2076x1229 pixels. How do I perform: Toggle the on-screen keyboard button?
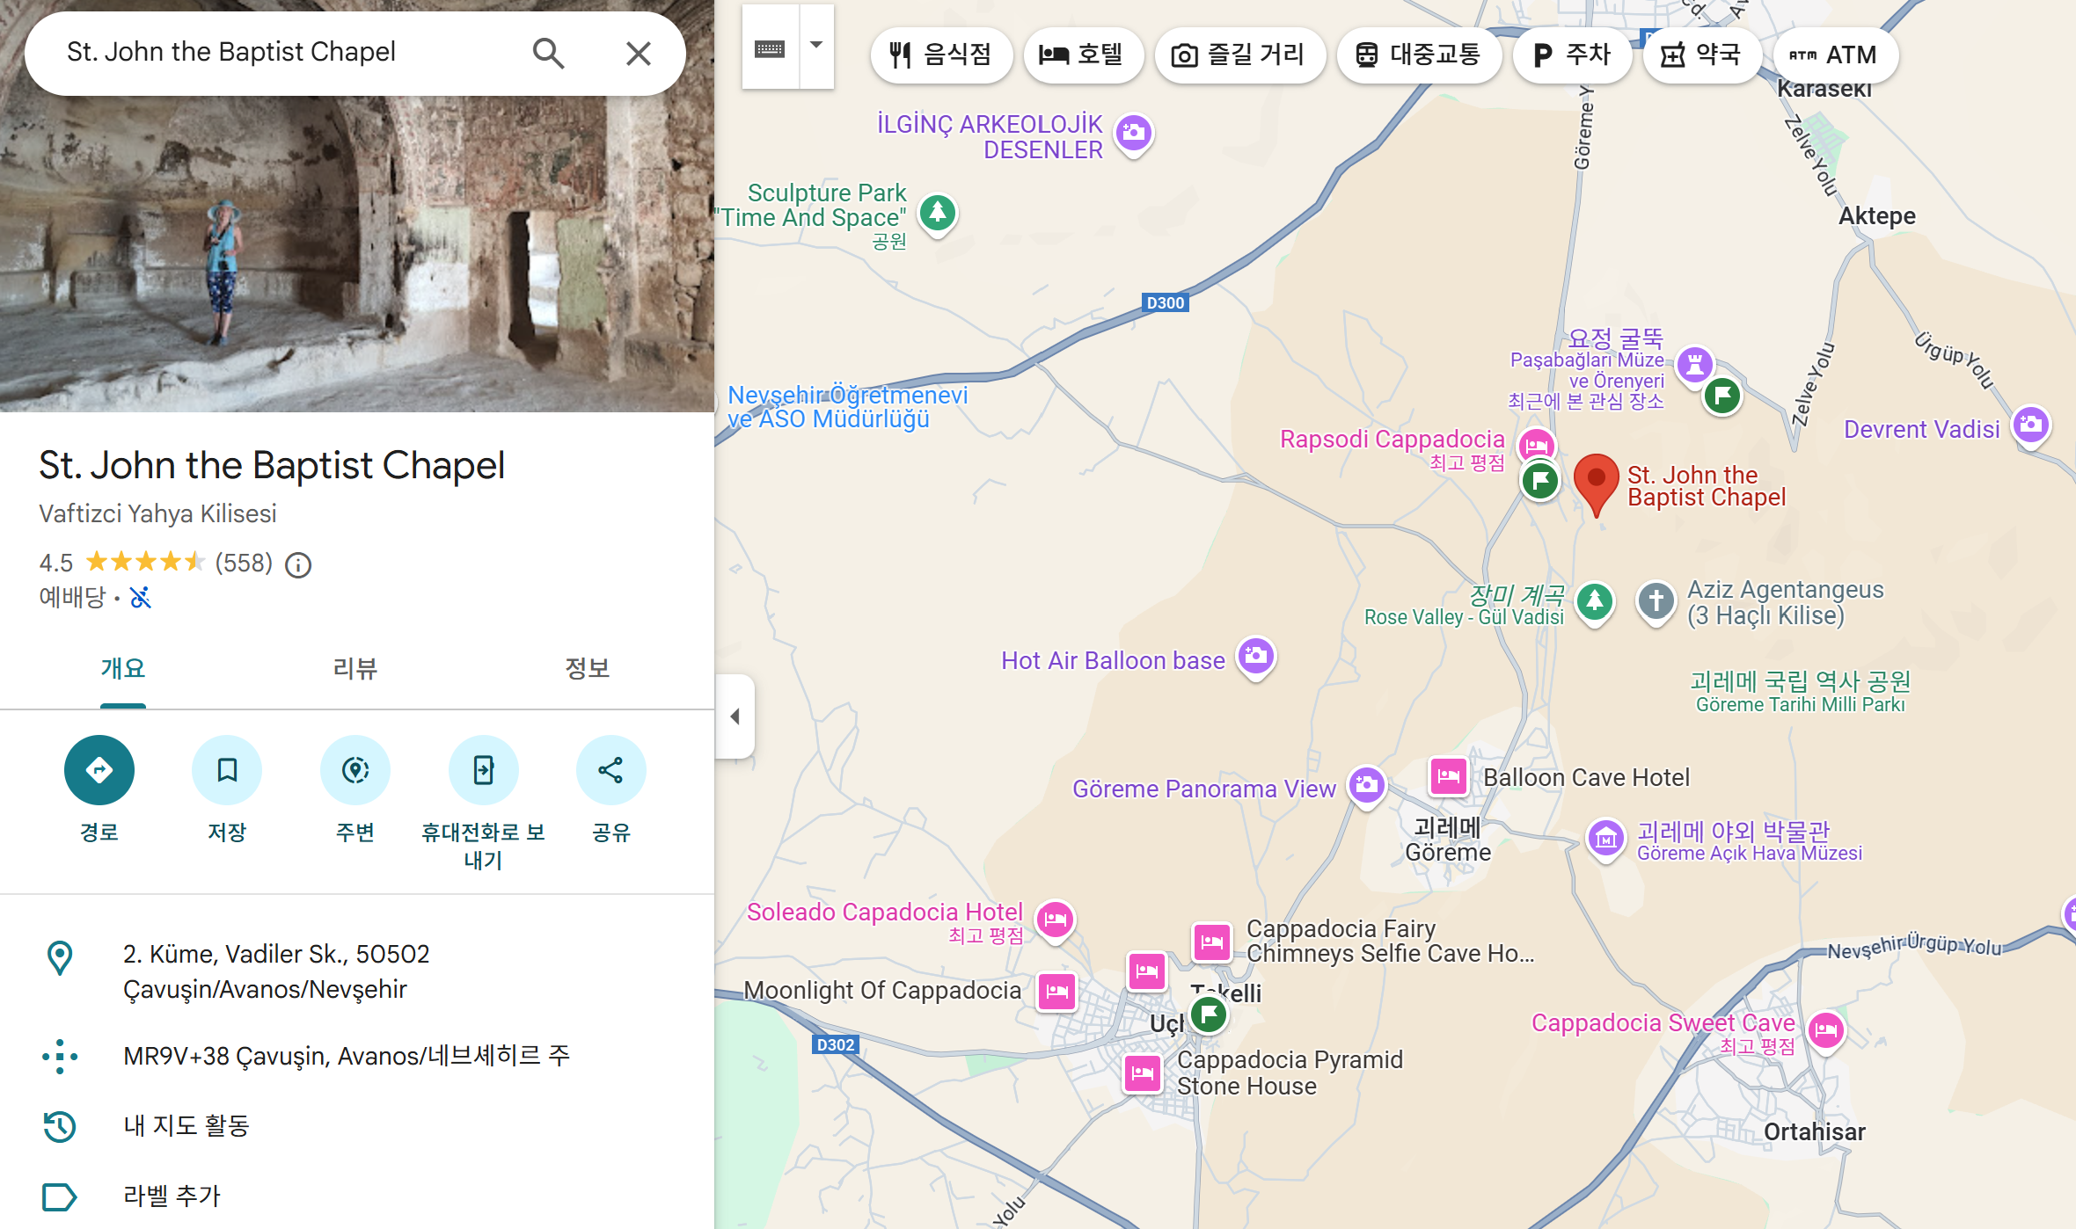coord(770,48)
